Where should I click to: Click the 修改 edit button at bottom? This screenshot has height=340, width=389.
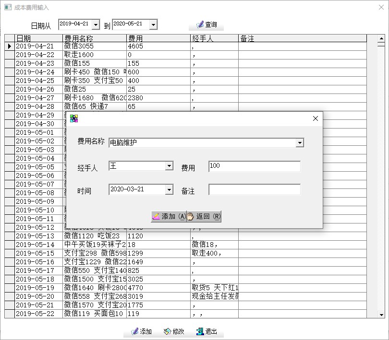click(x=174, y=331)
